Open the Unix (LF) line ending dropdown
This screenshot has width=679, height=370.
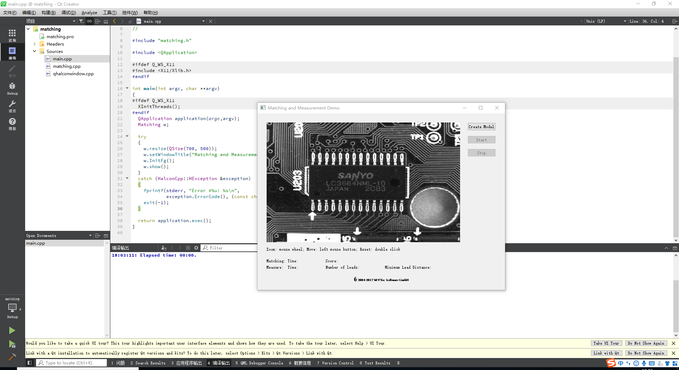point(605,21)
